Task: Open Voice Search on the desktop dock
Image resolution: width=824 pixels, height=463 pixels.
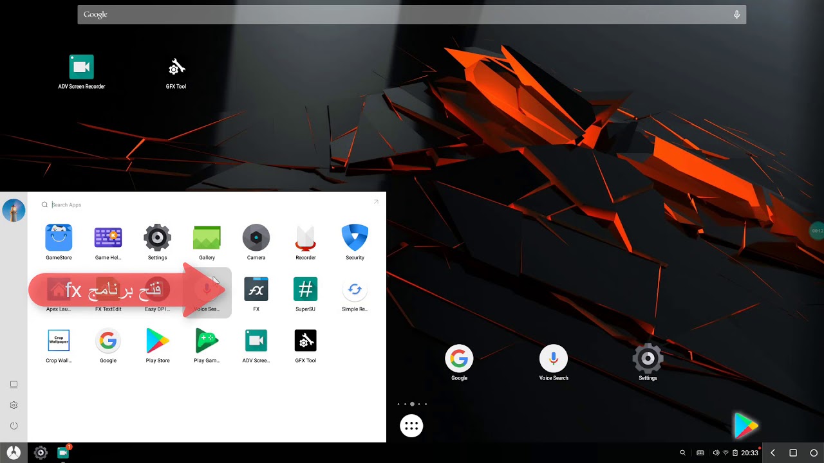Action: [554, 363]
